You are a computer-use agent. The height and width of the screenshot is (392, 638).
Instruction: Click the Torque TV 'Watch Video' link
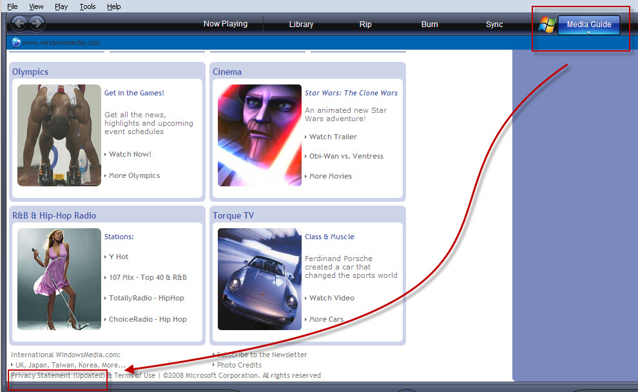point(332,298)
